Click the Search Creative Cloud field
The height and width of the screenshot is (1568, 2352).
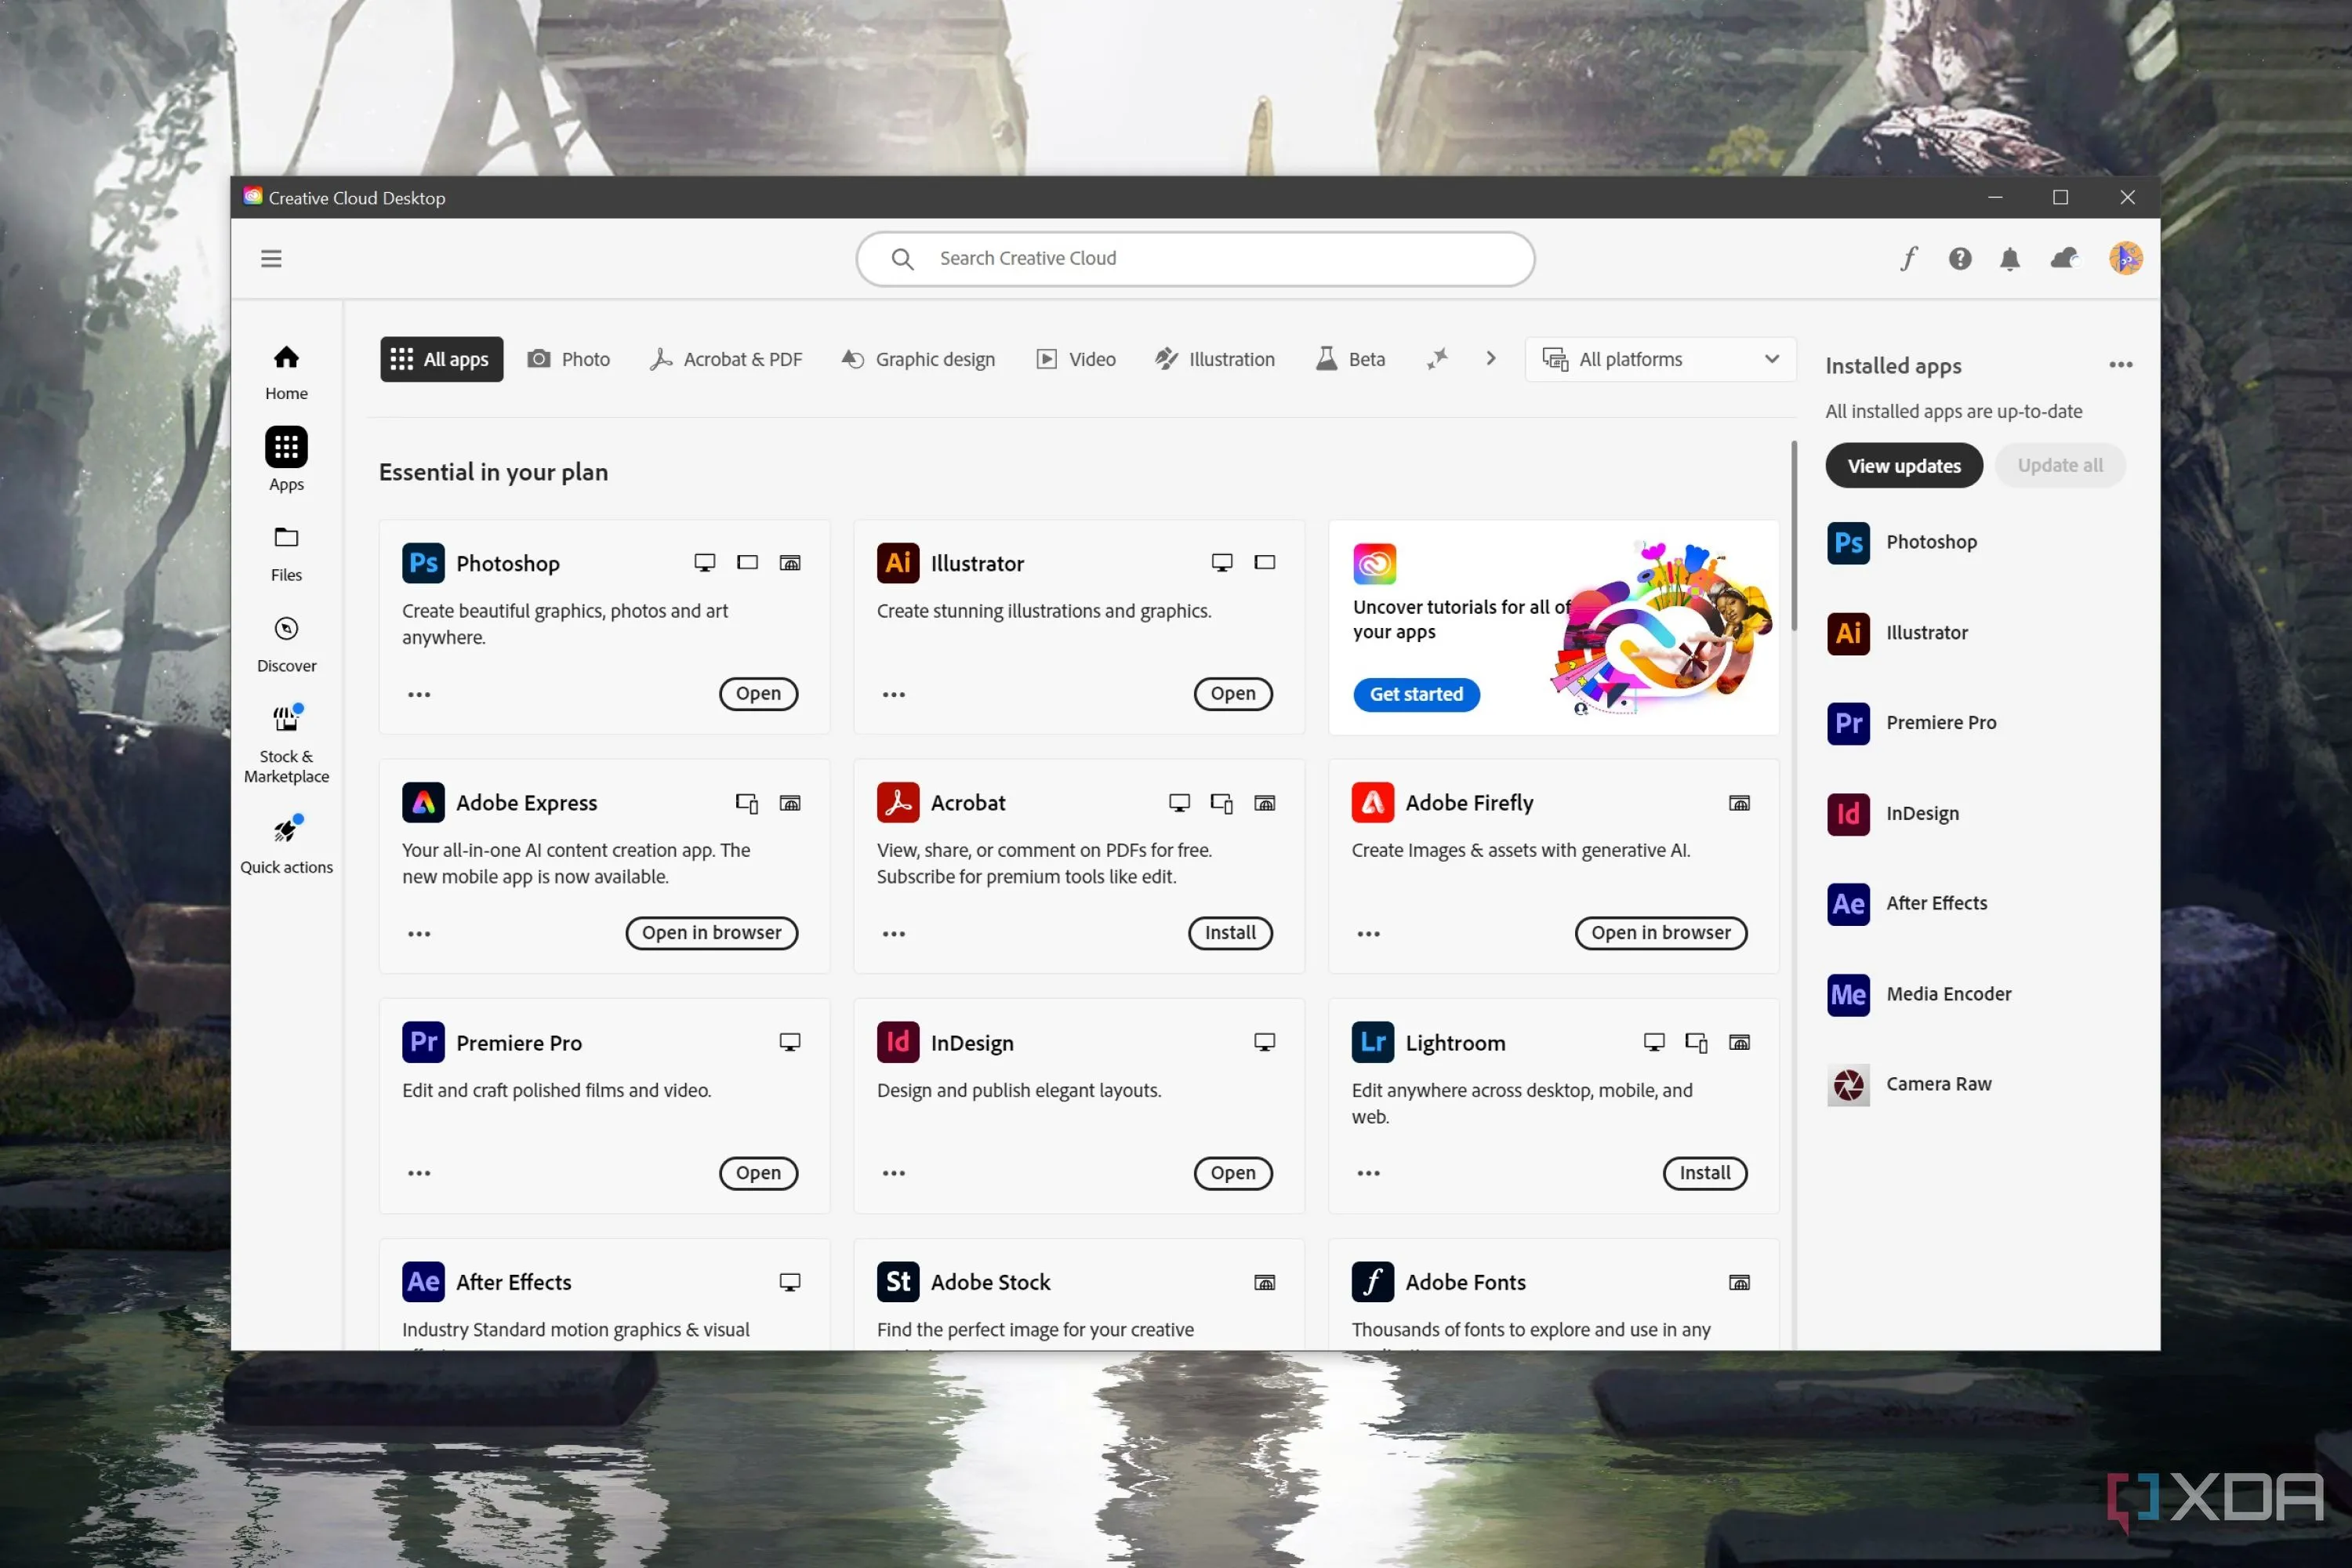1195,259
